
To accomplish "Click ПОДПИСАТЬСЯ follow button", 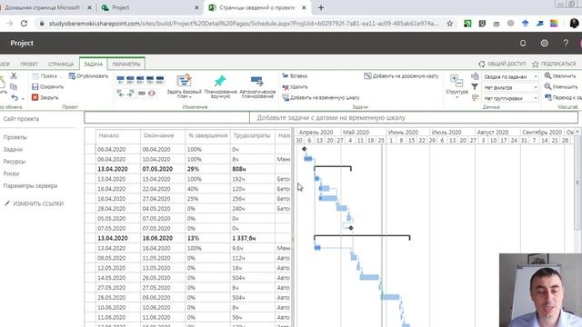I will coord(554,64).
